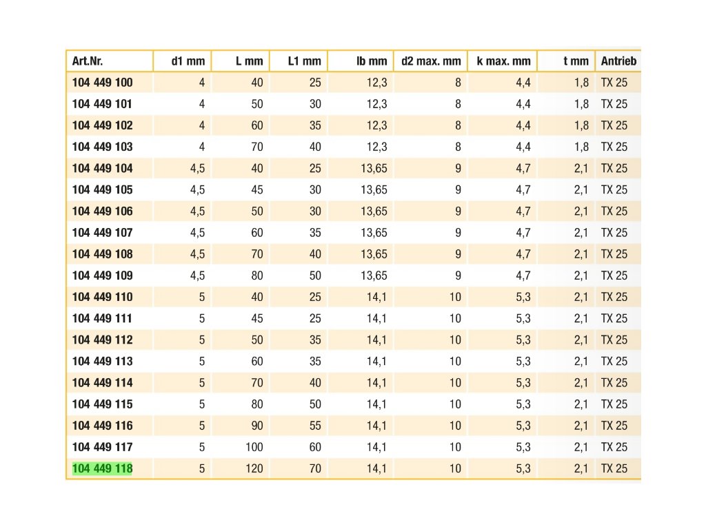
Task: Click t value 2,1 in row 104 449 107
Action: (x=581, y=233)
